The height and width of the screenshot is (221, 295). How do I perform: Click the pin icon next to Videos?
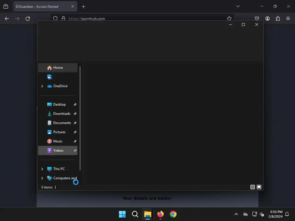click(x=75, y=150)
